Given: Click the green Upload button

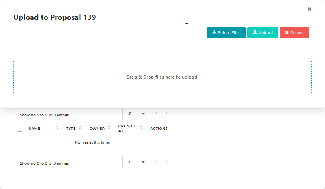Looking at the screenshot, I should coord(263,32).
